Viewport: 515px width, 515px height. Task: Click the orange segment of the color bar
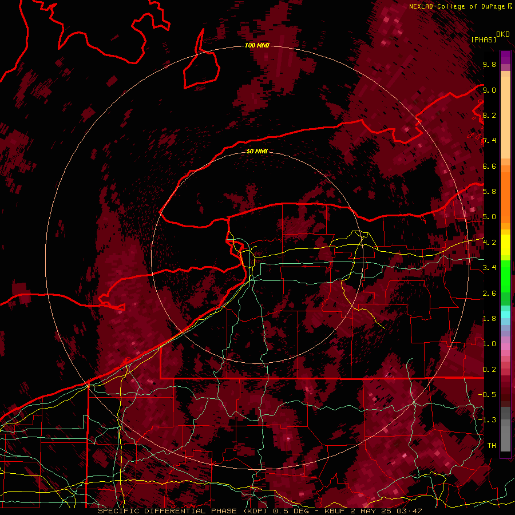coord(505,197)
